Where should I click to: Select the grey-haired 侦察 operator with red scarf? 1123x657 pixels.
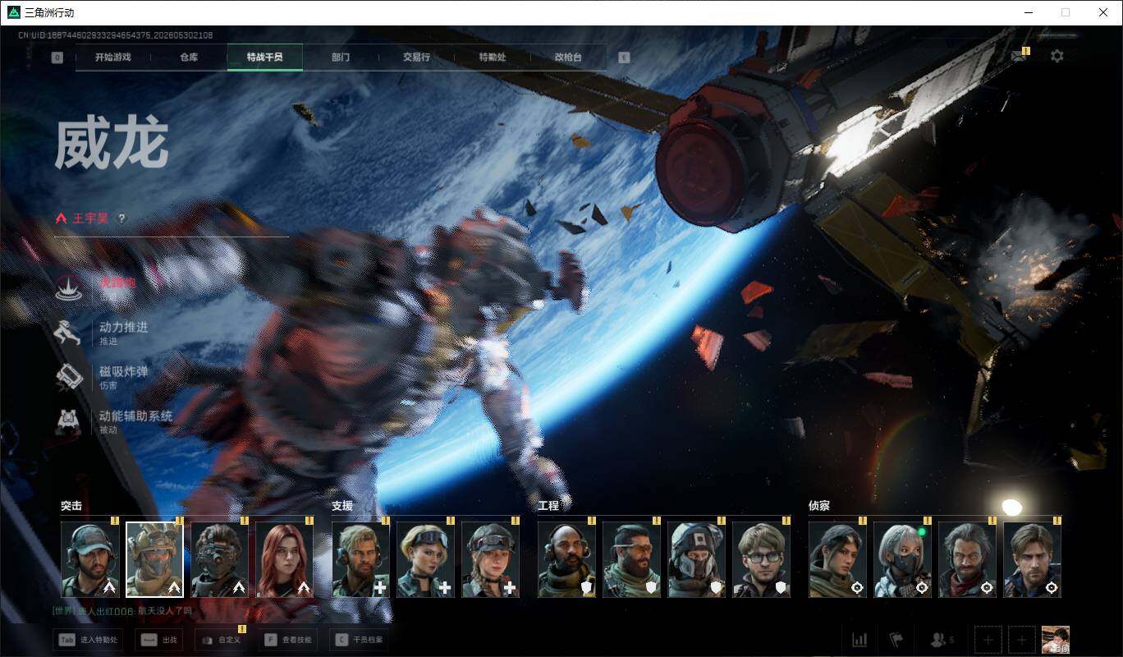(967, 559)
